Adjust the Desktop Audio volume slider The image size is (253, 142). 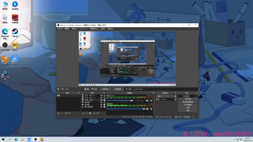[x=126, y=109]
